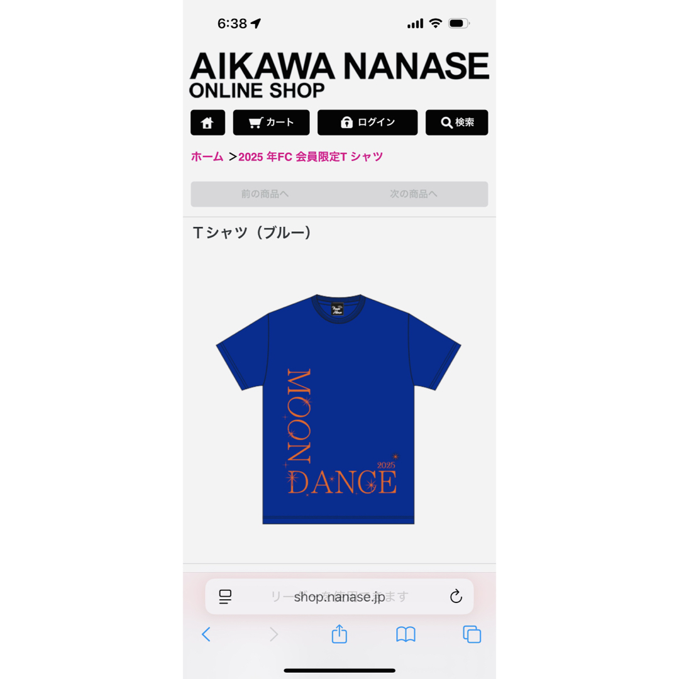This screenshot has height=679, width=679.
Task: Open the 検索 search button
Action: (456, 123)
